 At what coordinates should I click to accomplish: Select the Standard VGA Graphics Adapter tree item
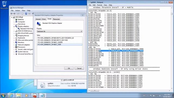pyautogui.click(x=27, y=29)
